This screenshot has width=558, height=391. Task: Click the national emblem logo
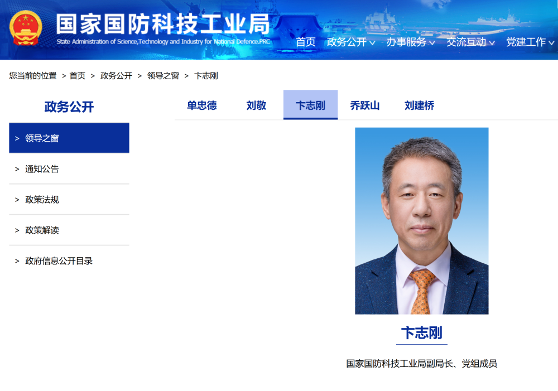pos(26,28)
